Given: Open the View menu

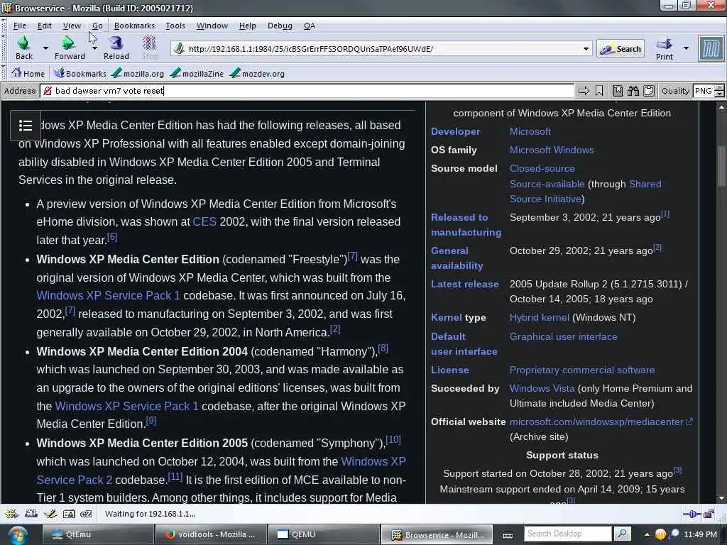Looking at the screenshot, I should [72, 26].
